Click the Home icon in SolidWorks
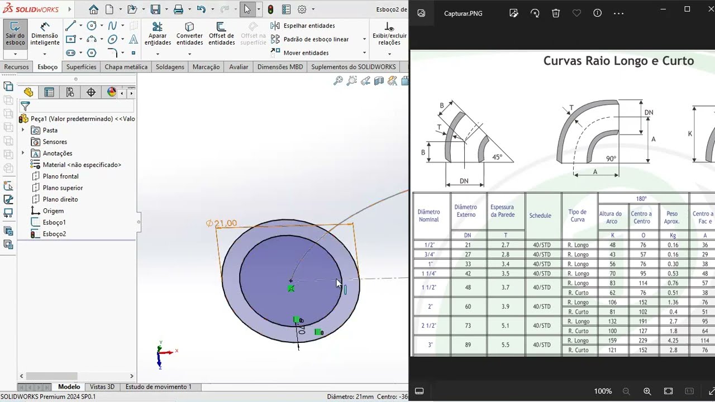Image resolution: width=715 pixels, height=402 pixels. [x=93, y=9]
